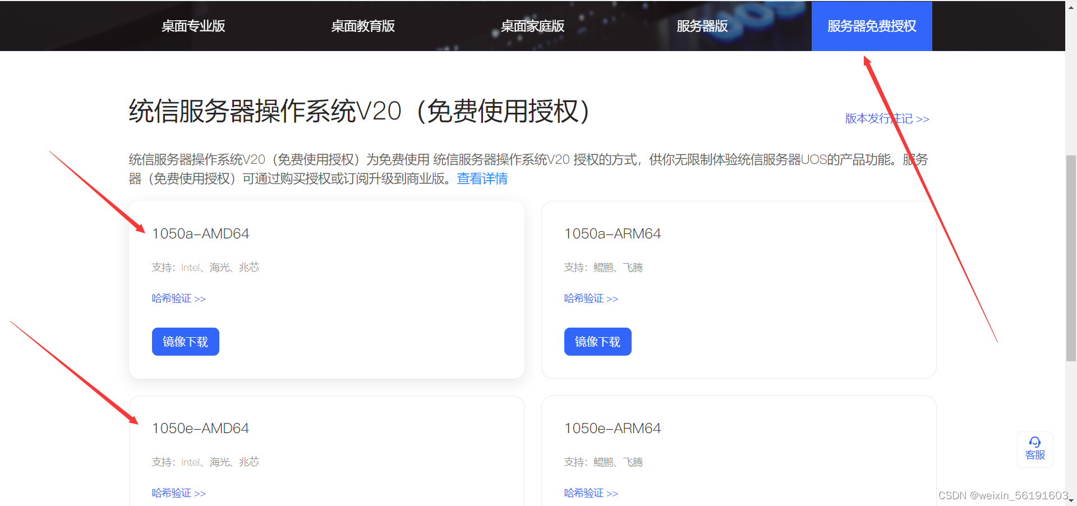Image resolution: width=1077 pixels, height=506 pixels.
Task: Select the 1050e-AMD64 card title
Action: 201,429
